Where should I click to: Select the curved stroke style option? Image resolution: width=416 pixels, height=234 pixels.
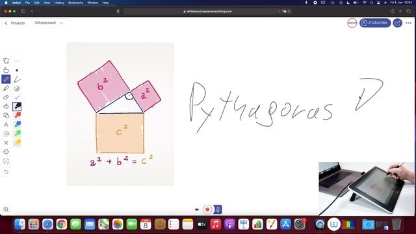pyautogui.click(x=17, y=79)
